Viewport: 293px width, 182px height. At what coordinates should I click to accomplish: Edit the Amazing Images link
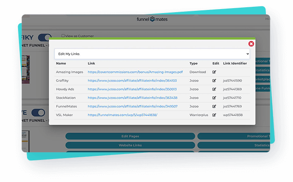point(214,72)
